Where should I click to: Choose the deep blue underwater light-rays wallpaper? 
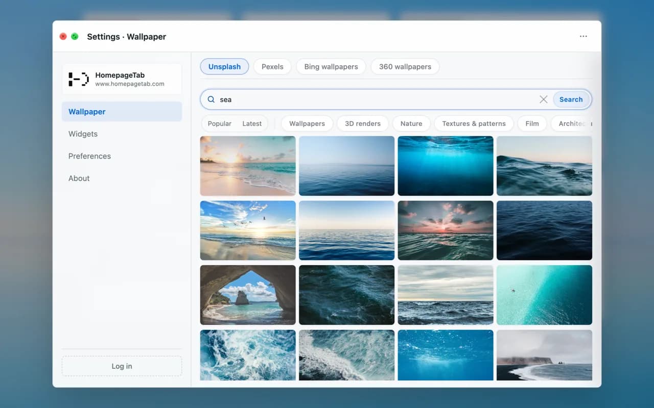pos(446,166)
